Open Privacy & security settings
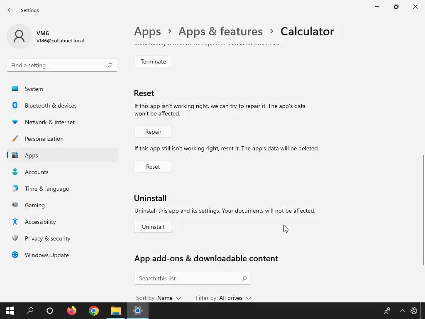 [62, 238]
